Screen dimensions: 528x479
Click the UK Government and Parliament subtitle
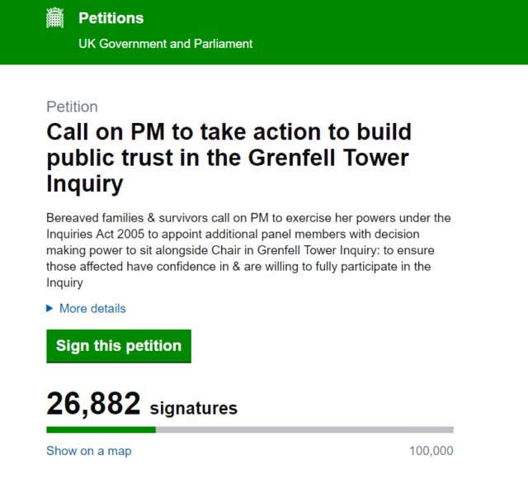[x=165, y=44]
